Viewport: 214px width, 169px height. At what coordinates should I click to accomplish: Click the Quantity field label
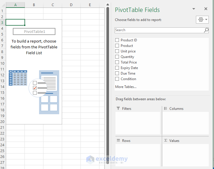(127, 57)
